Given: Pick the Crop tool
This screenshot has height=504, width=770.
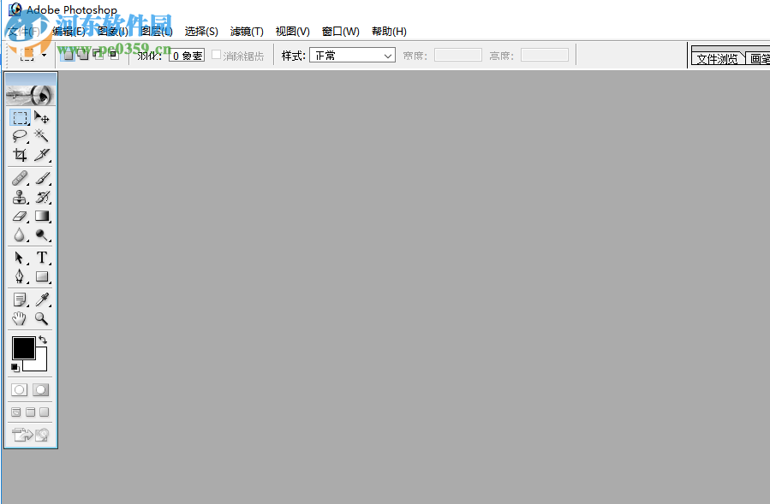Looking at the screenshot, I should pyautogui.click(x=19, y=155).
